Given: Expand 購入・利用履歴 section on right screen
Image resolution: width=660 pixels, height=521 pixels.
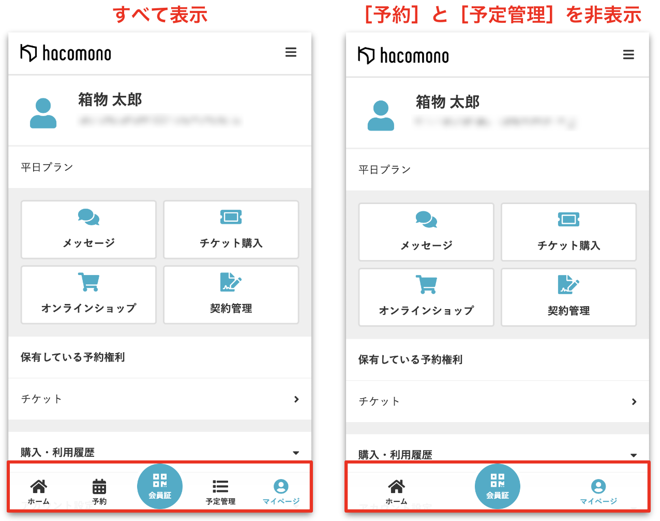Looking at the screenshot, I should coord(634,455).
